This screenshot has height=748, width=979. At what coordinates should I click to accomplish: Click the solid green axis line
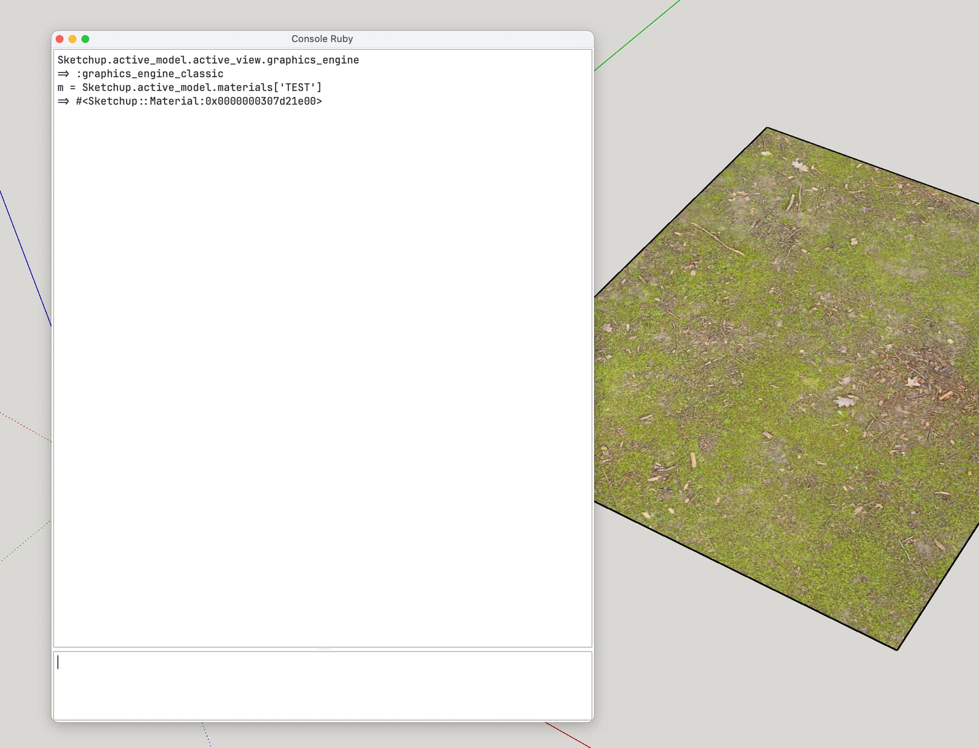point(637,35)
